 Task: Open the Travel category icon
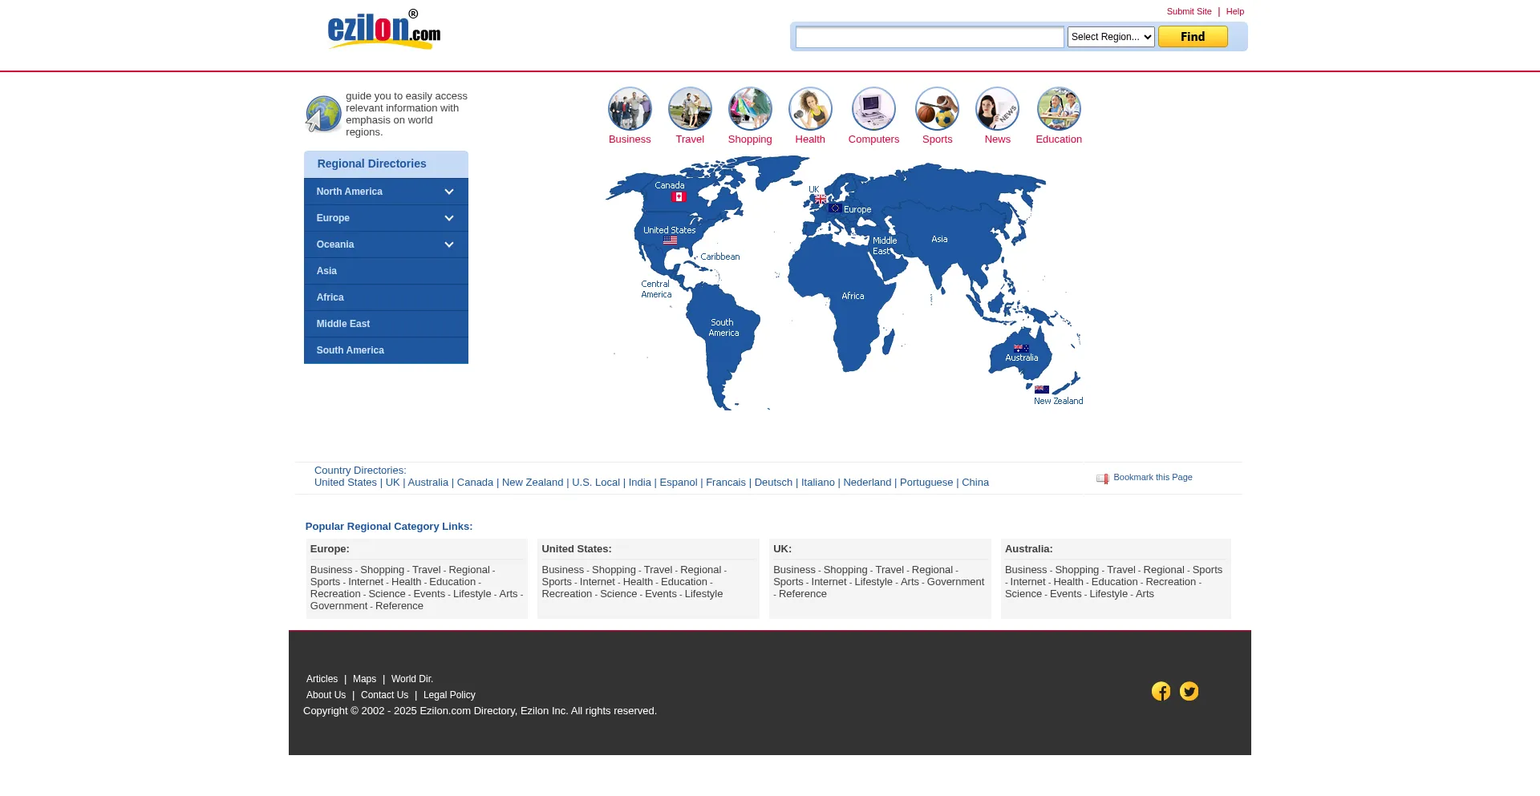point(690,109)
